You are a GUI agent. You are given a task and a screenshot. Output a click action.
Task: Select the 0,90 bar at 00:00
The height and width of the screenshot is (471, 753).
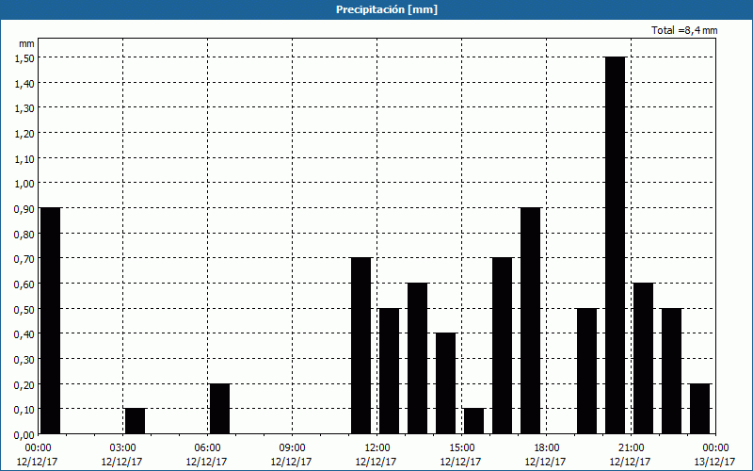pos(51,320)
